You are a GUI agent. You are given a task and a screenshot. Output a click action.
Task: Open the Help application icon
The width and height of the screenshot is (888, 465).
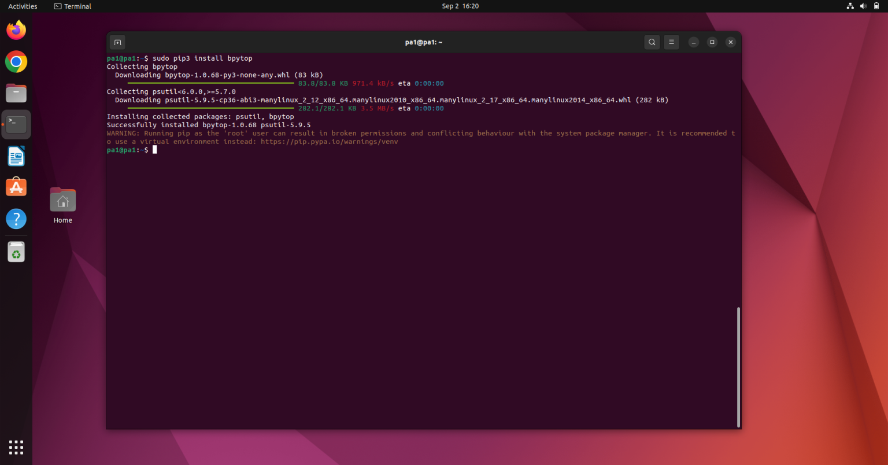pos(16,219)
